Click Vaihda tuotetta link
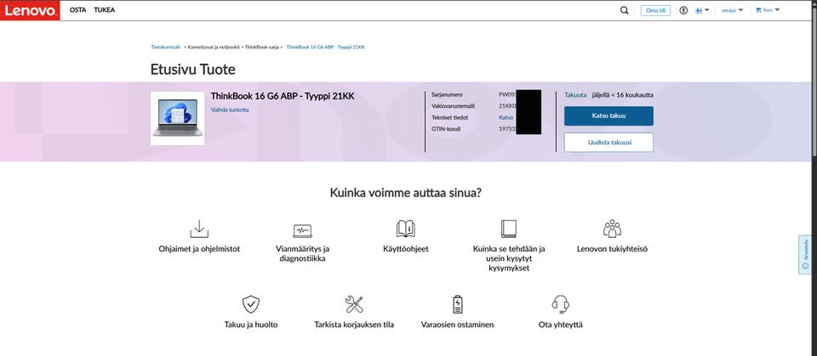This screenshot has width=817, height=356. click(230, 110)
